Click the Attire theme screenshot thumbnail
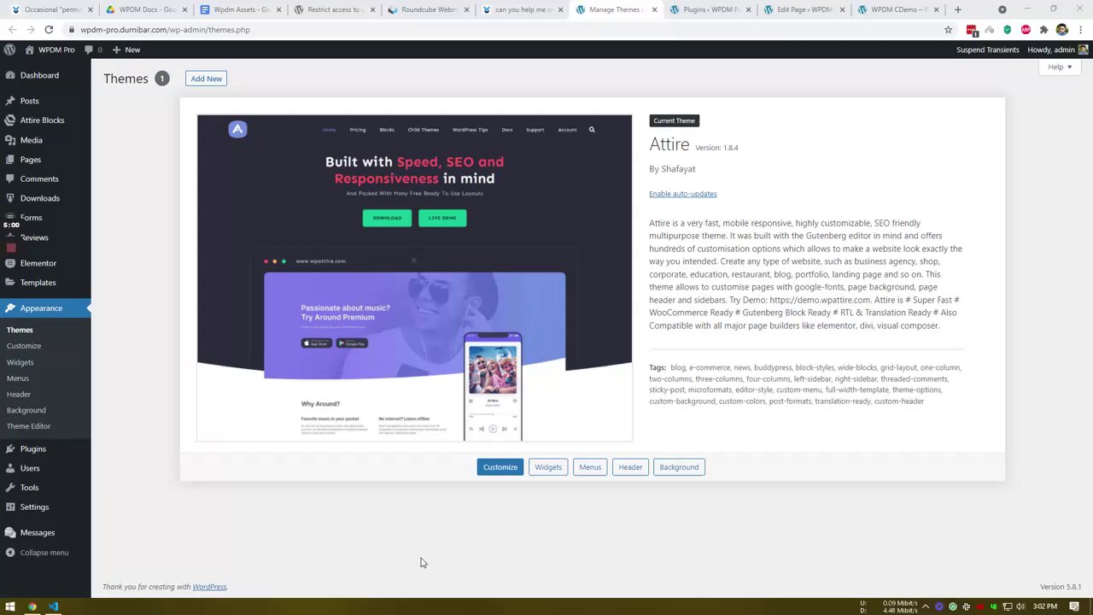Image resolution: width=1093 pixels, height=615 pixels. click(x=415, y=278)
